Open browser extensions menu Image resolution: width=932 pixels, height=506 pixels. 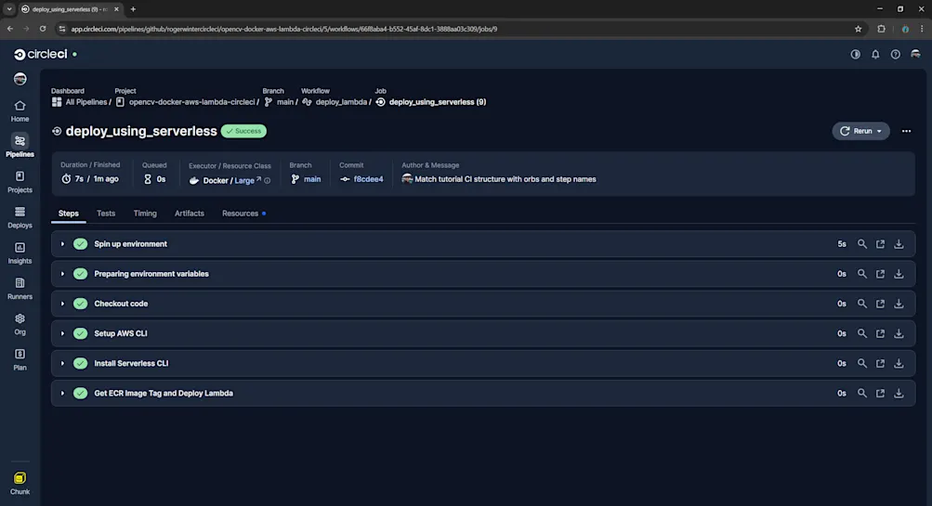pos(881,29)
